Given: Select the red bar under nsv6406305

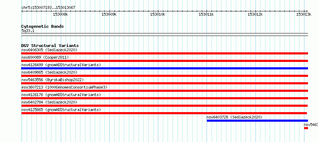Looking at the screenshot, I should [x=164, y=53].
